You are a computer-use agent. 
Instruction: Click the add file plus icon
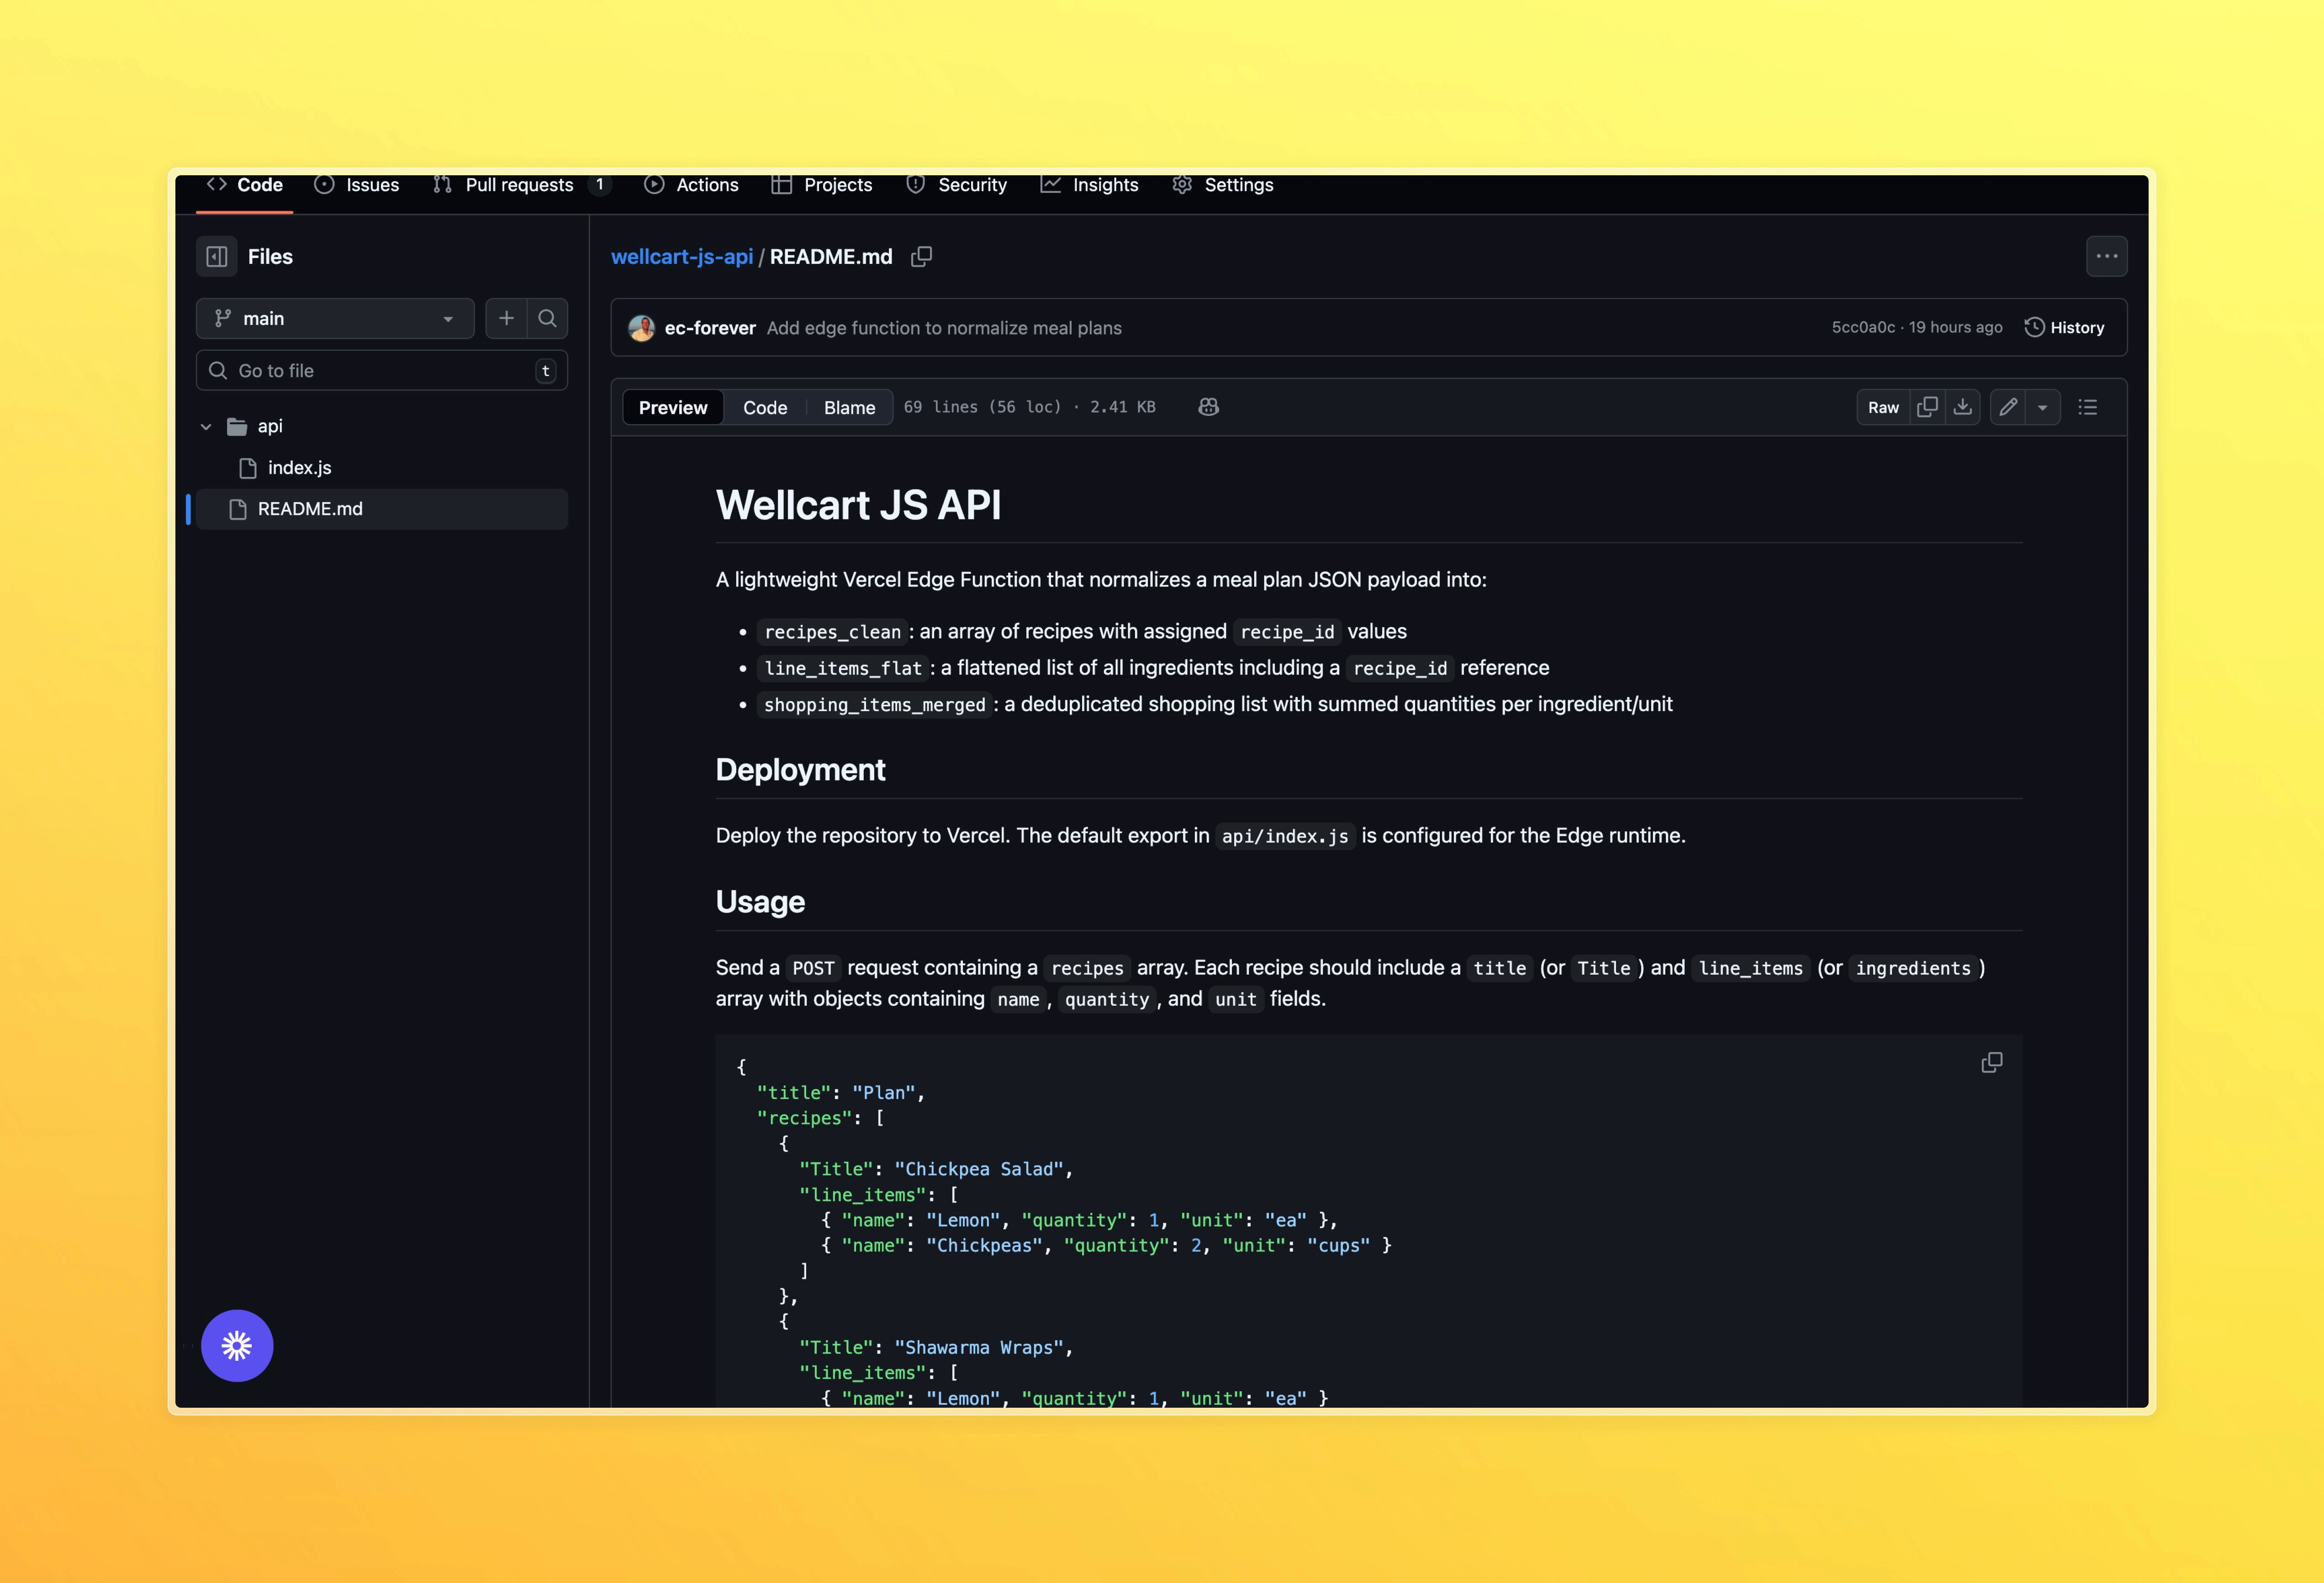pos(507,318)
